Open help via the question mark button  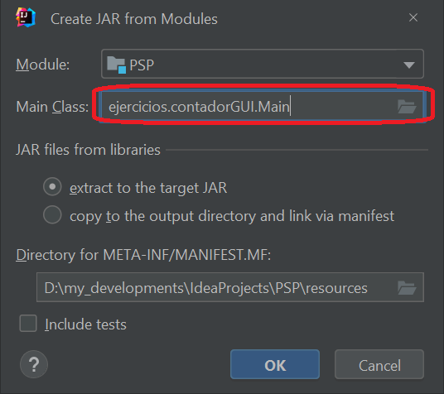[x=34, y=364]
